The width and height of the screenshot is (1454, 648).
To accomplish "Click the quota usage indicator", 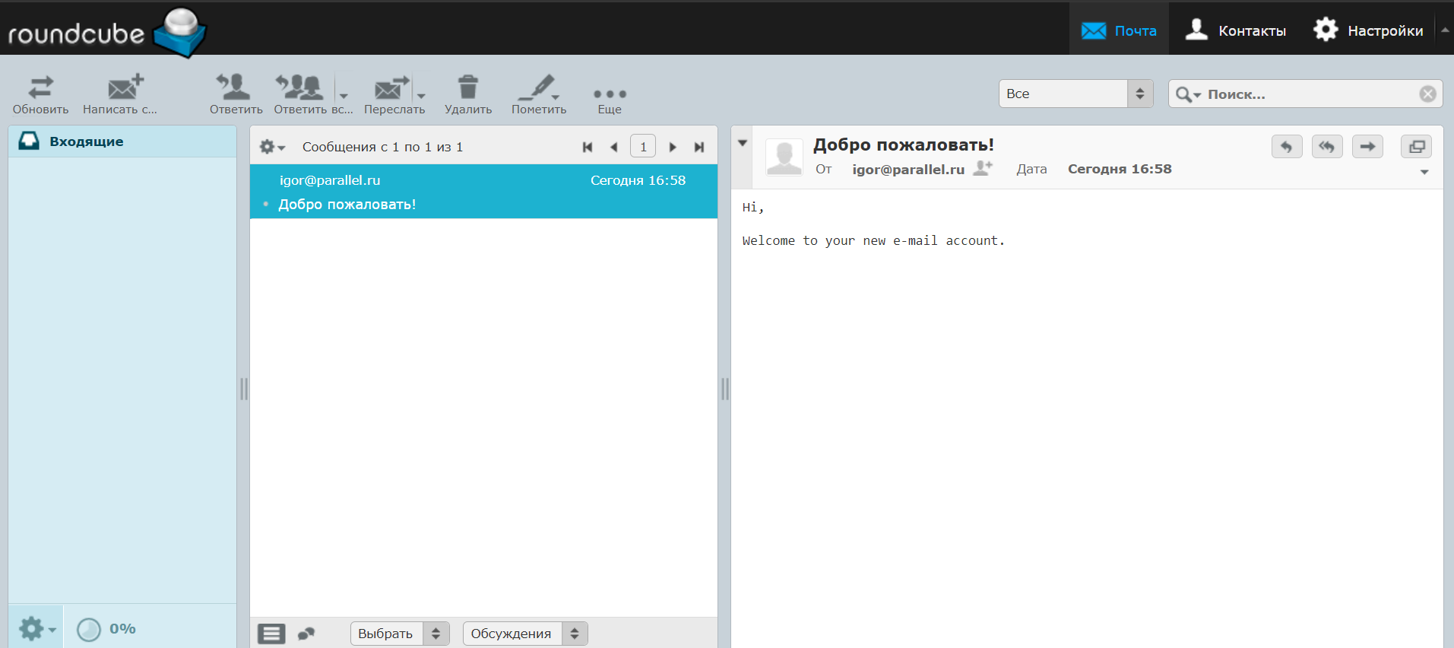I will pyautogui.click(x=106, y=629).
